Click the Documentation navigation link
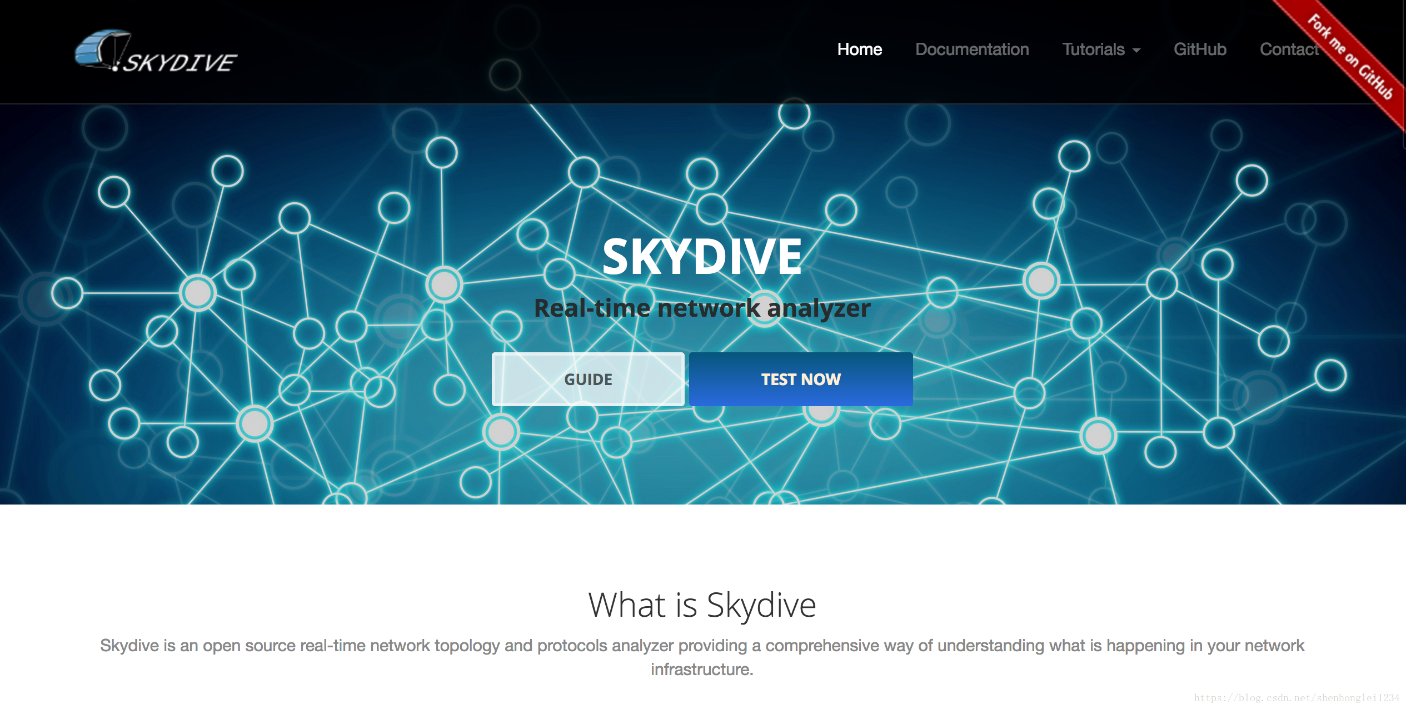The height and width of the screenshot is (709, 1406). click(x=972, y=50)
